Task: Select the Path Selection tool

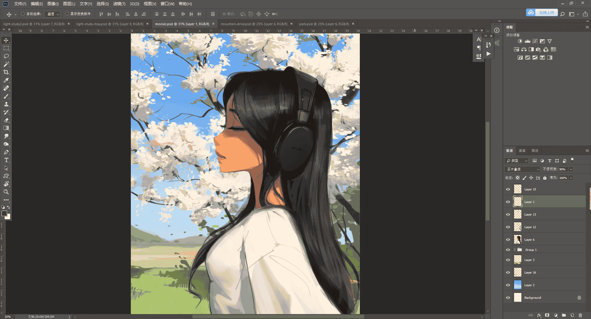Action: click(6, 168)
